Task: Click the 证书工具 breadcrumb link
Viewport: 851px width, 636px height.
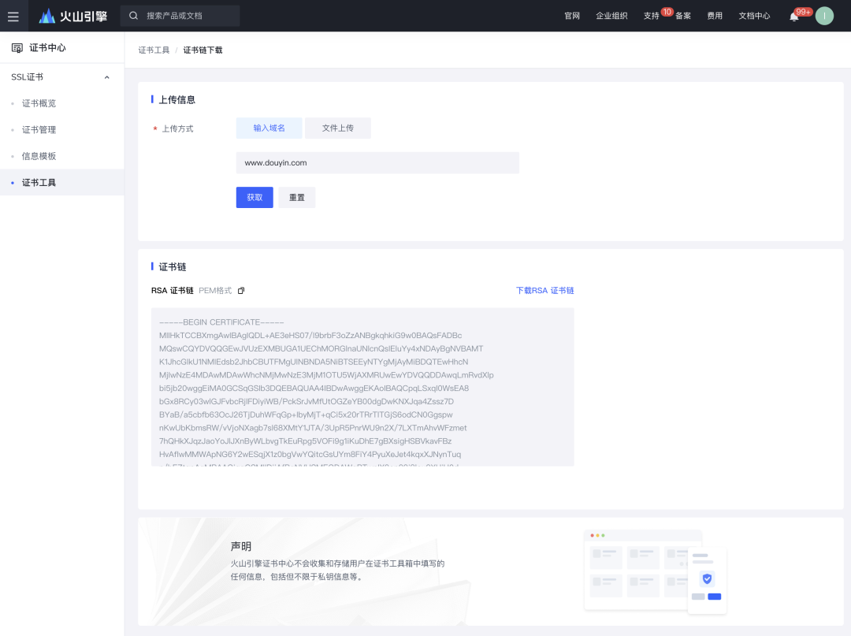Action: pyautogui.click(x=153, y=49)
